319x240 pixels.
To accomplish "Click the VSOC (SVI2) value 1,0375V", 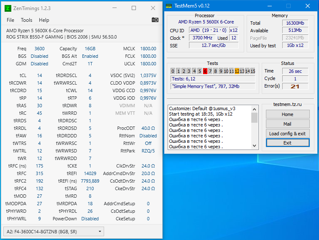I will coord(148,75).
